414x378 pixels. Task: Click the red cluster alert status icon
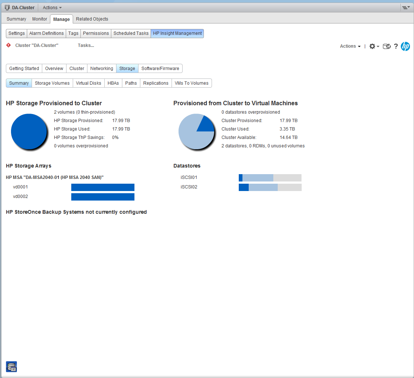(9, 45)
